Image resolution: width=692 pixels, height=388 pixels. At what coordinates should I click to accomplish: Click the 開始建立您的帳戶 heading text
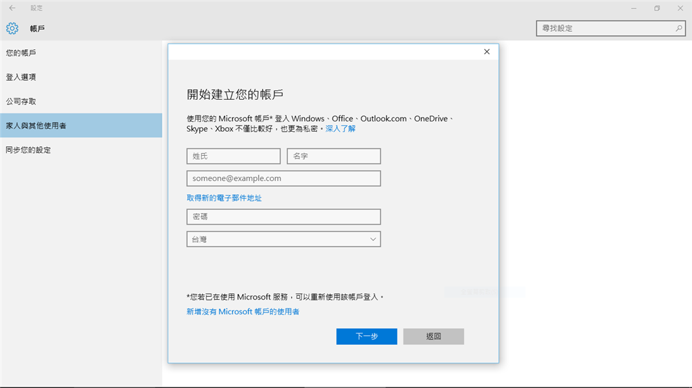pyautogui.click(x=234, y=94)
